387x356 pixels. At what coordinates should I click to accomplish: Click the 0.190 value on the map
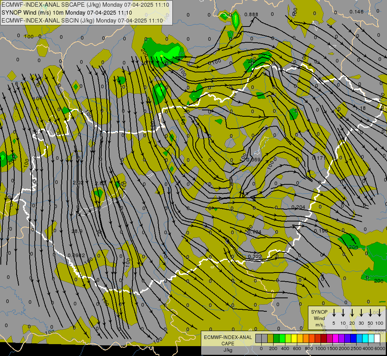click(321, 231)
